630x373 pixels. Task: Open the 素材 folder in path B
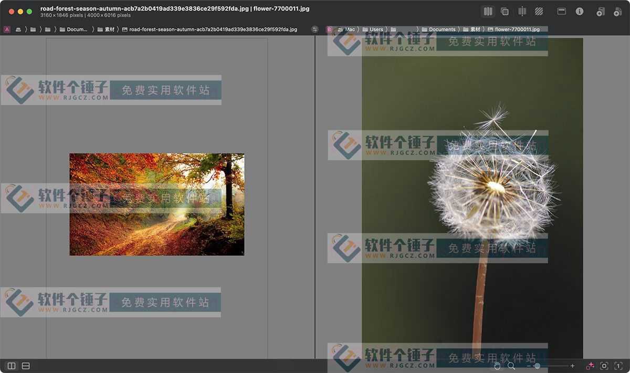[471, 29]
